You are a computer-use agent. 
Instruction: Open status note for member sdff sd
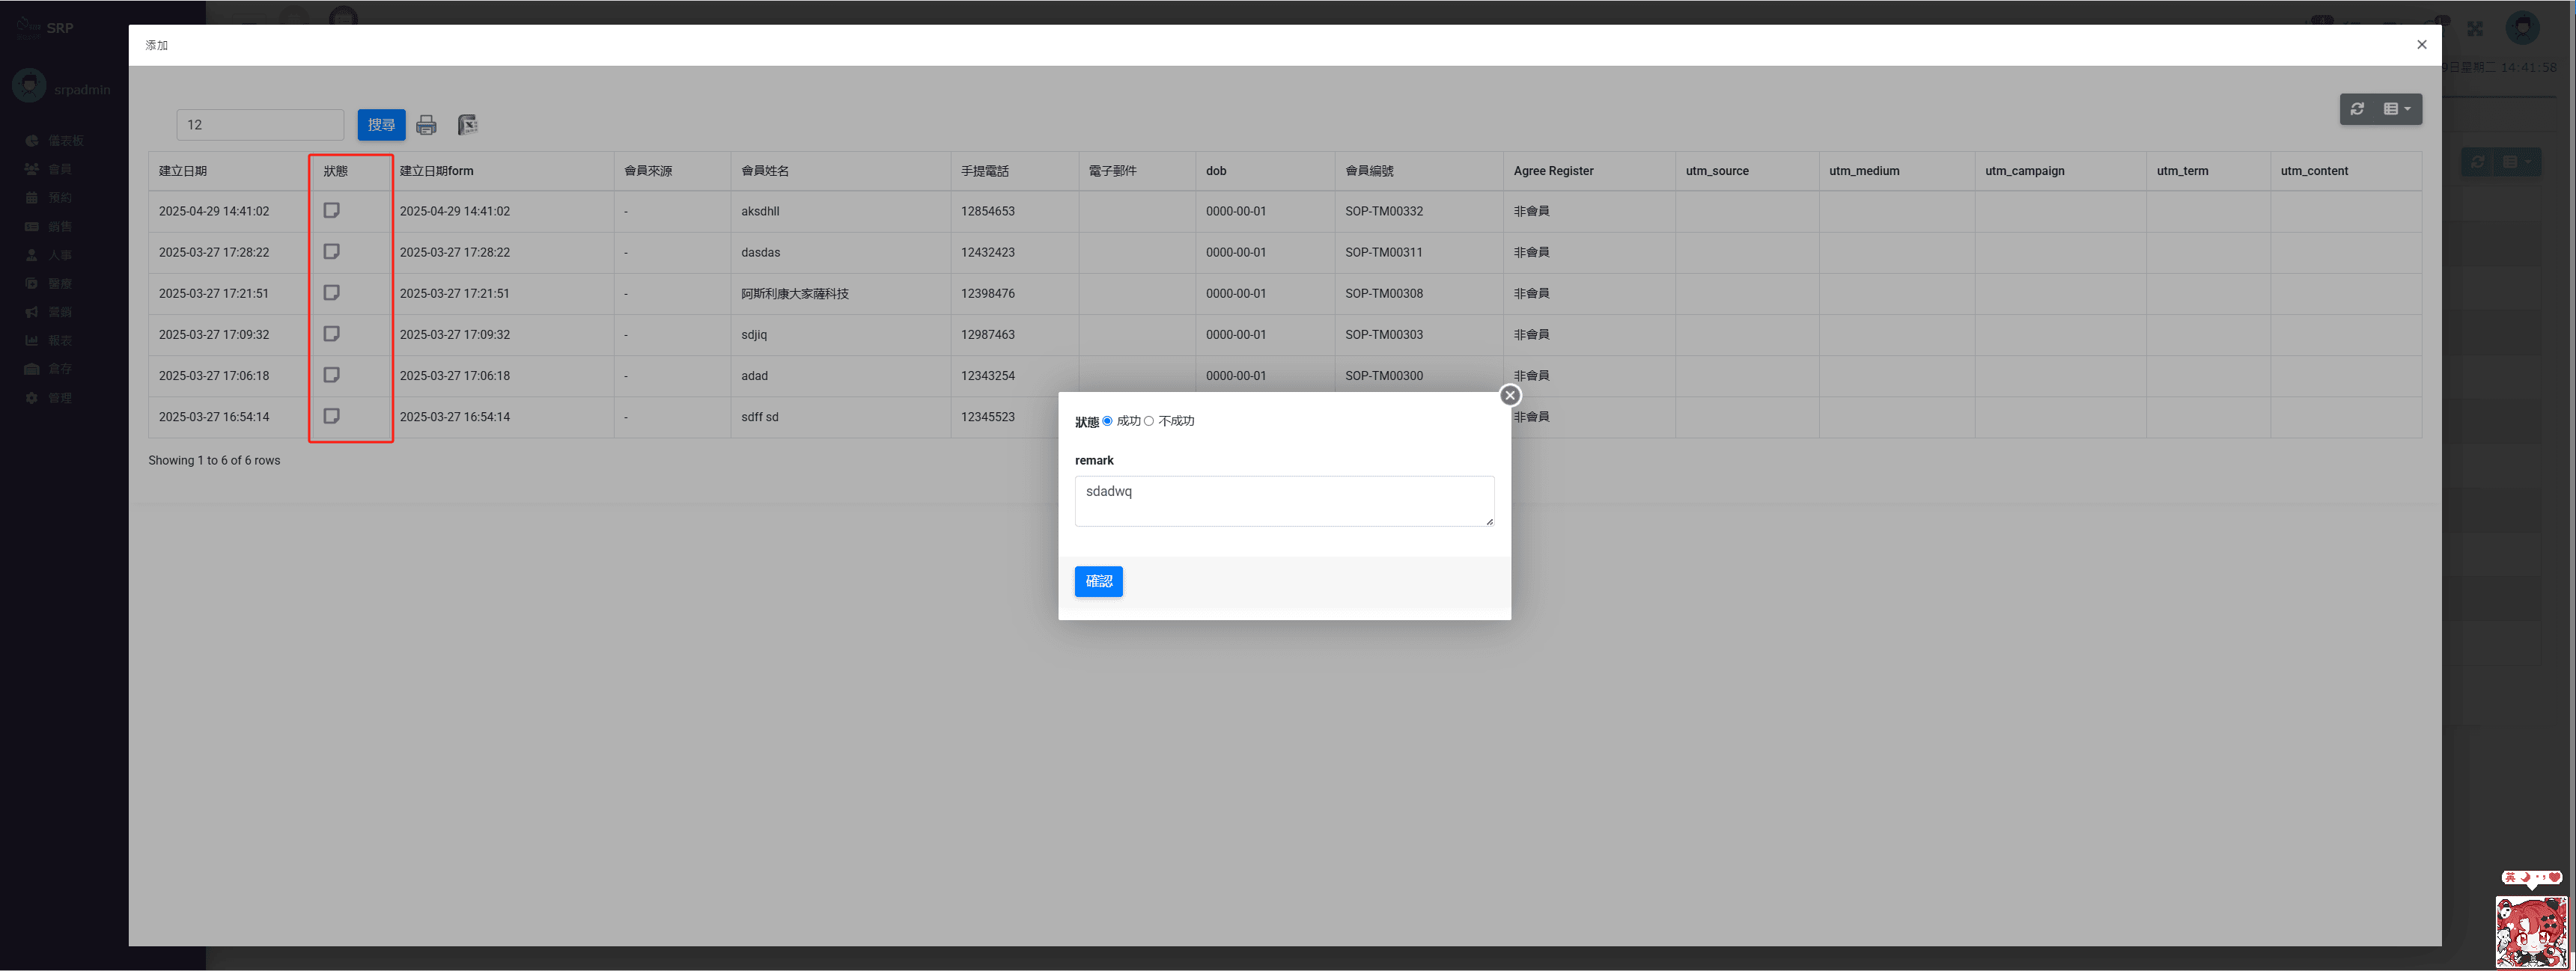pyautogui.click(x=332, y=416)
